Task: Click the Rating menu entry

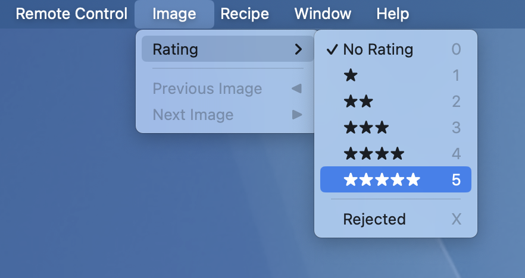Action: coord(176,49)
